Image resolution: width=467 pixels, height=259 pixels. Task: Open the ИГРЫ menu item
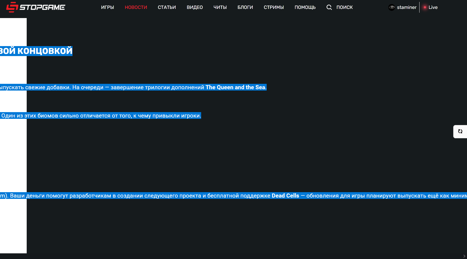(108, 7)
